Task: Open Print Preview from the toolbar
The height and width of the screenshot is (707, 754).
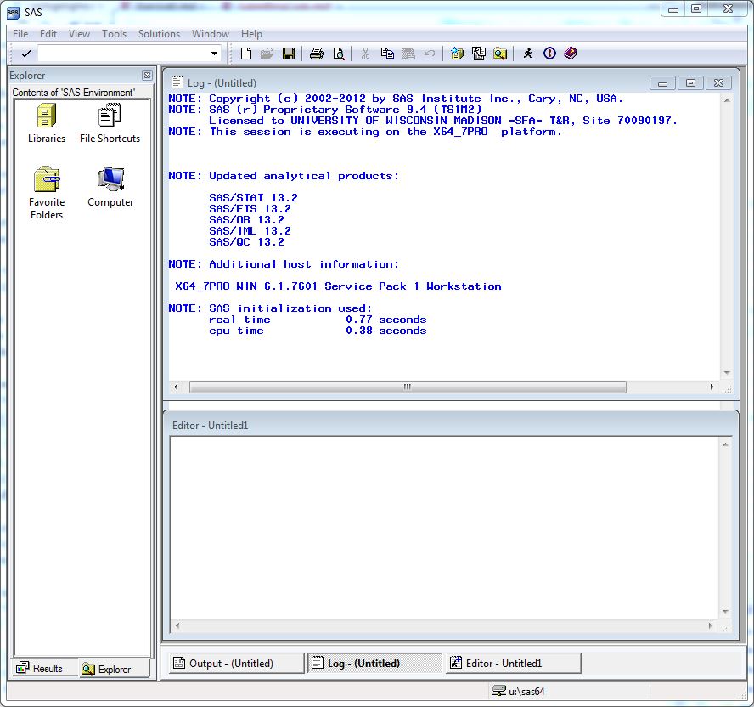Action: (x=339, y=54)
